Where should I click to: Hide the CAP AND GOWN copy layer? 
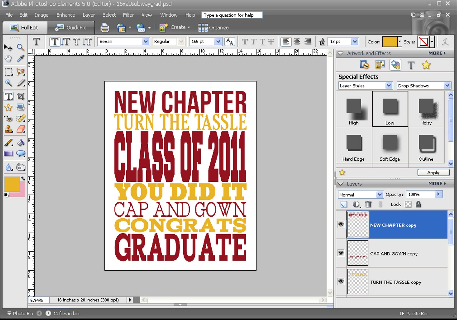coord(341,253)
